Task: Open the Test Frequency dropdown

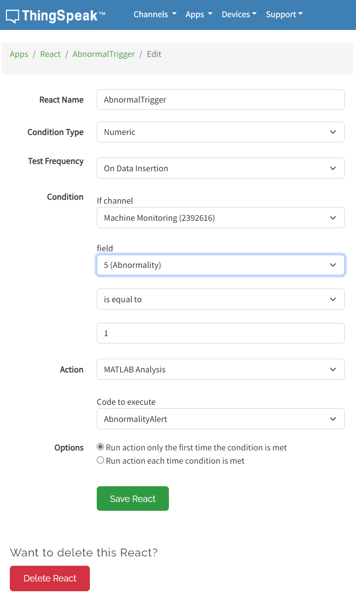Action: pyautogui.click(x=220, y=168)
